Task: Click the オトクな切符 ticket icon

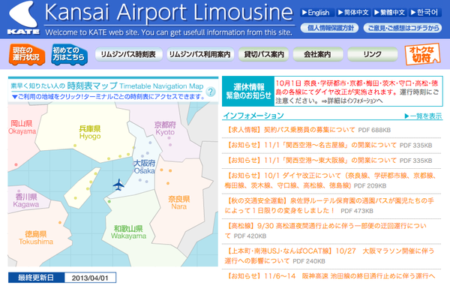Action: click(x=422, y=54)
